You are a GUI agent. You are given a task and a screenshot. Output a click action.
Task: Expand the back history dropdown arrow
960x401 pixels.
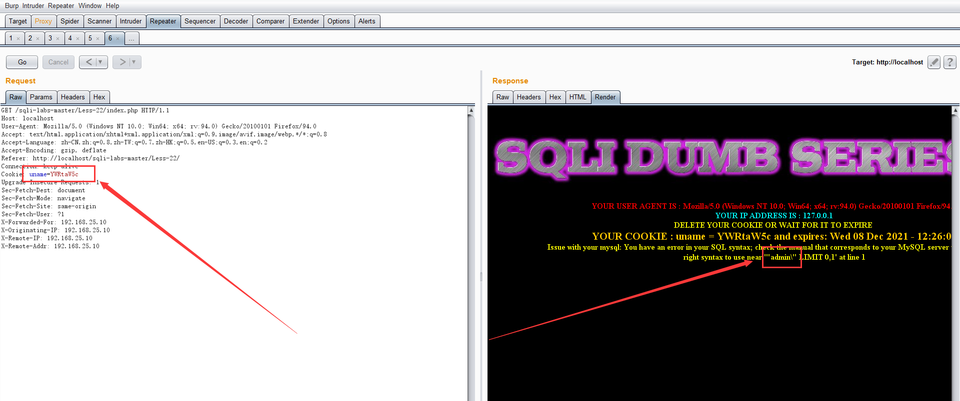[100, 62]
